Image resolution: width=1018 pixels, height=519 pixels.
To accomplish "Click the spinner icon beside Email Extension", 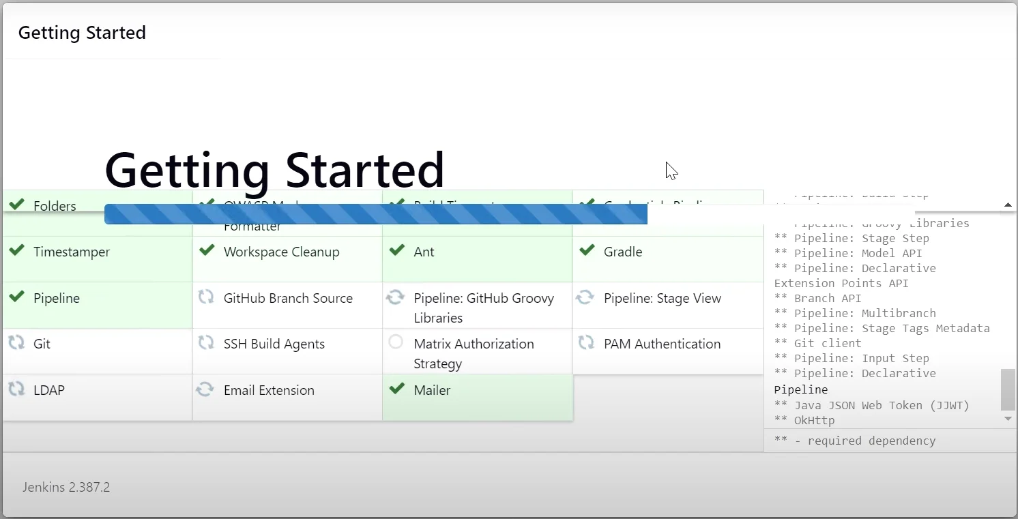I will pos(205,389).
